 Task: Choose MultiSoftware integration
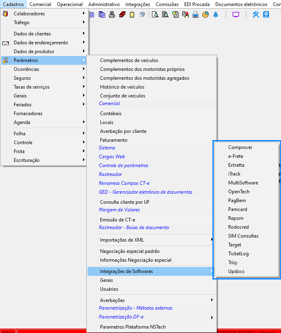(247, 183)
